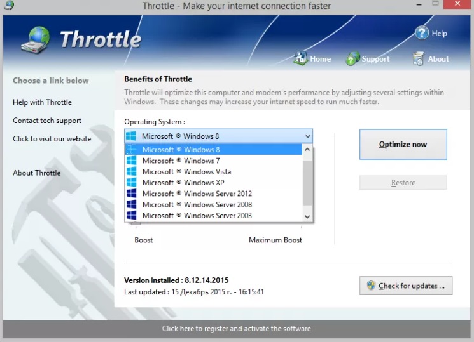Click Windows logo beside Windows Server 2012
The width and height of the screenshot is (474, 342).
click(x=132, y=194)
